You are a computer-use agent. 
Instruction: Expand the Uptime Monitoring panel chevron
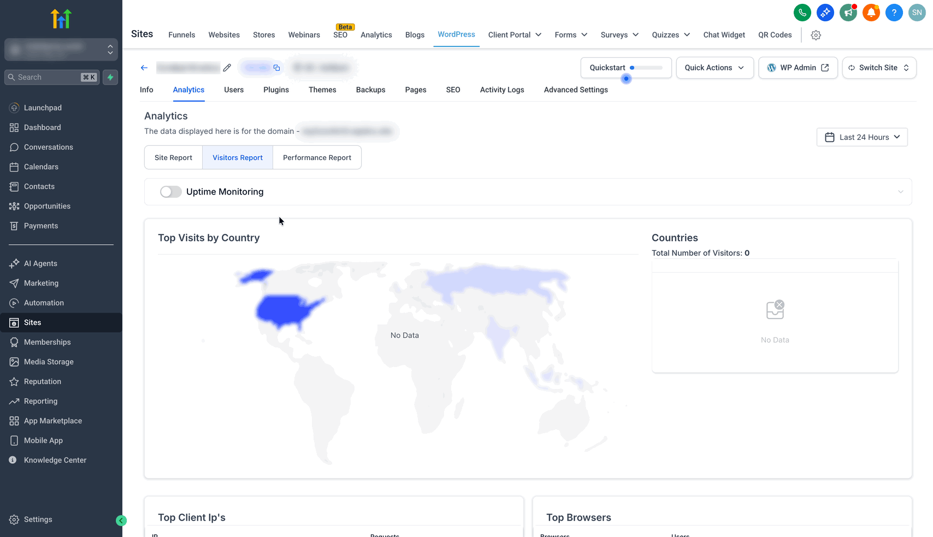click(900, 192)
